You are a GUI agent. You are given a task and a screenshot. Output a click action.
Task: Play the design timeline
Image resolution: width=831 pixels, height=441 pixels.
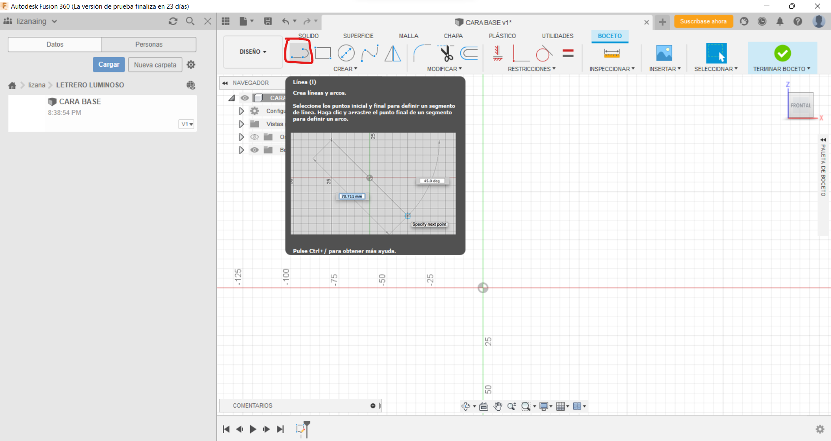point(253,429)
